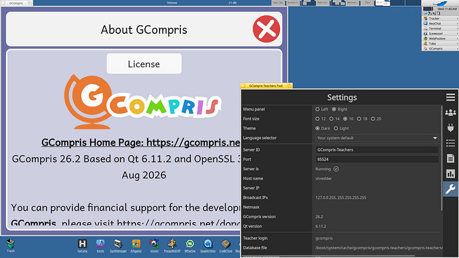This screenshot has height=258, width=459.
Task: Click the Database file path text
Action: pos(379,248)
